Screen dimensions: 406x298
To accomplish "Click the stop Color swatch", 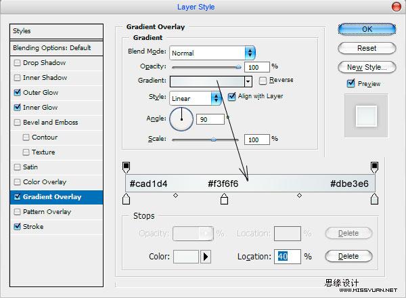I will 186,257.
